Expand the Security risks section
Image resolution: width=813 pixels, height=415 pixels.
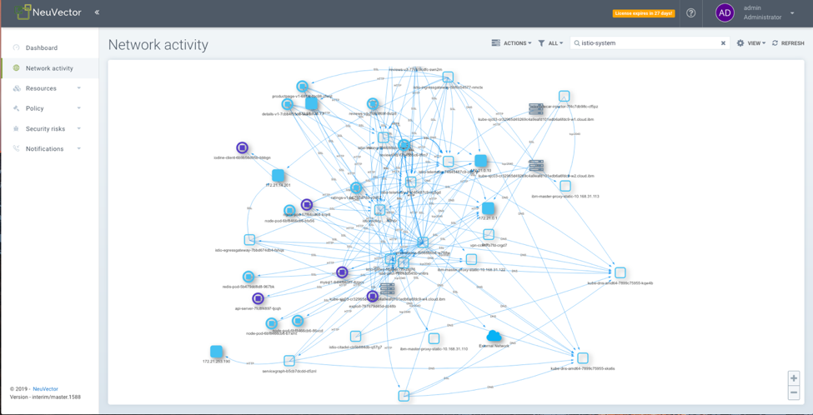coord(47,129)
